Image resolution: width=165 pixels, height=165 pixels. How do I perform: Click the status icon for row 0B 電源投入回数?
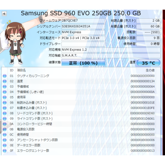pyautogui.click(x=5, y=129)
